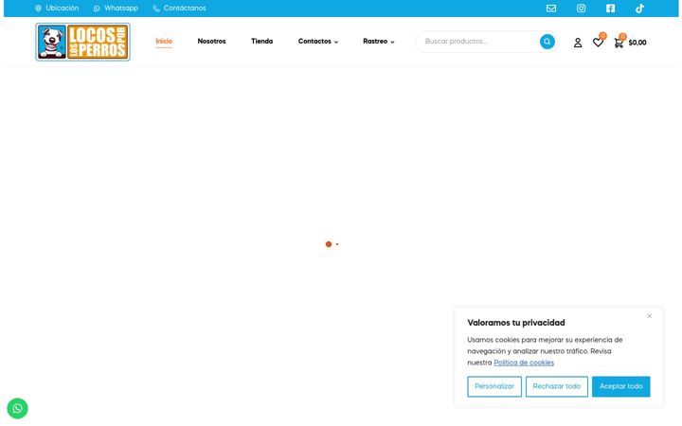This screenshot has width=682, height=426.
Task: Click the phone icon beside Contáctanos
Action: click(x=156, y=9)
